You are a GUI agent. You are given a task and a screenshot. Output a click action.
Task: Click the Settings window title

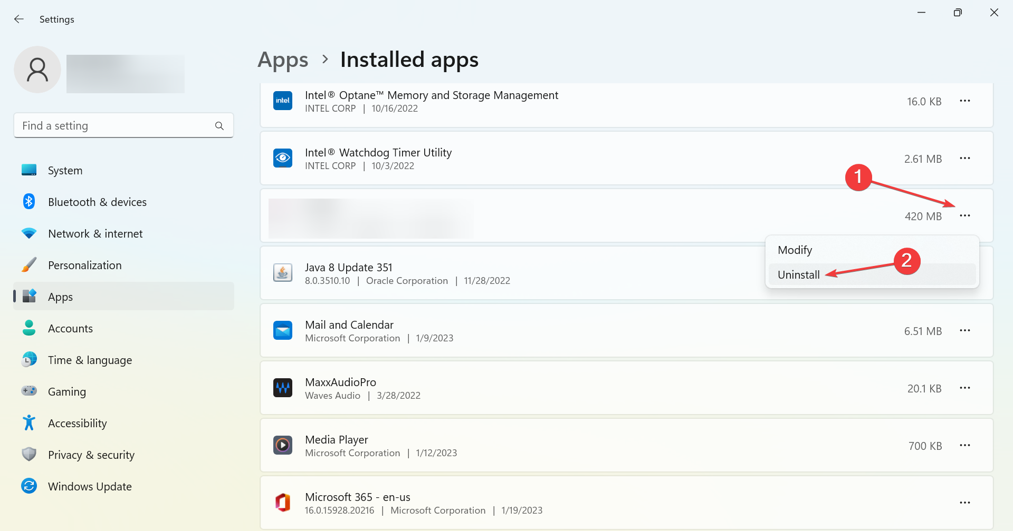[57, 19]
